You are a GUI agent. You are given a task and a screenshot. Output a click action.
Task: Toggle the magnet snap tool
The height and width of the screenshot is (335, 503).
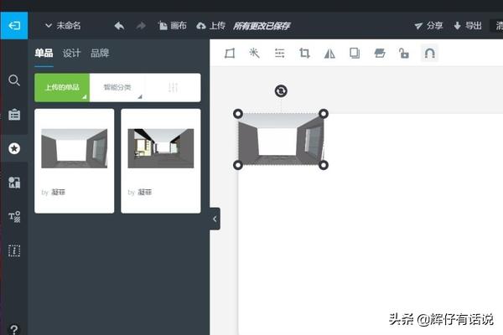coord(429,54)
